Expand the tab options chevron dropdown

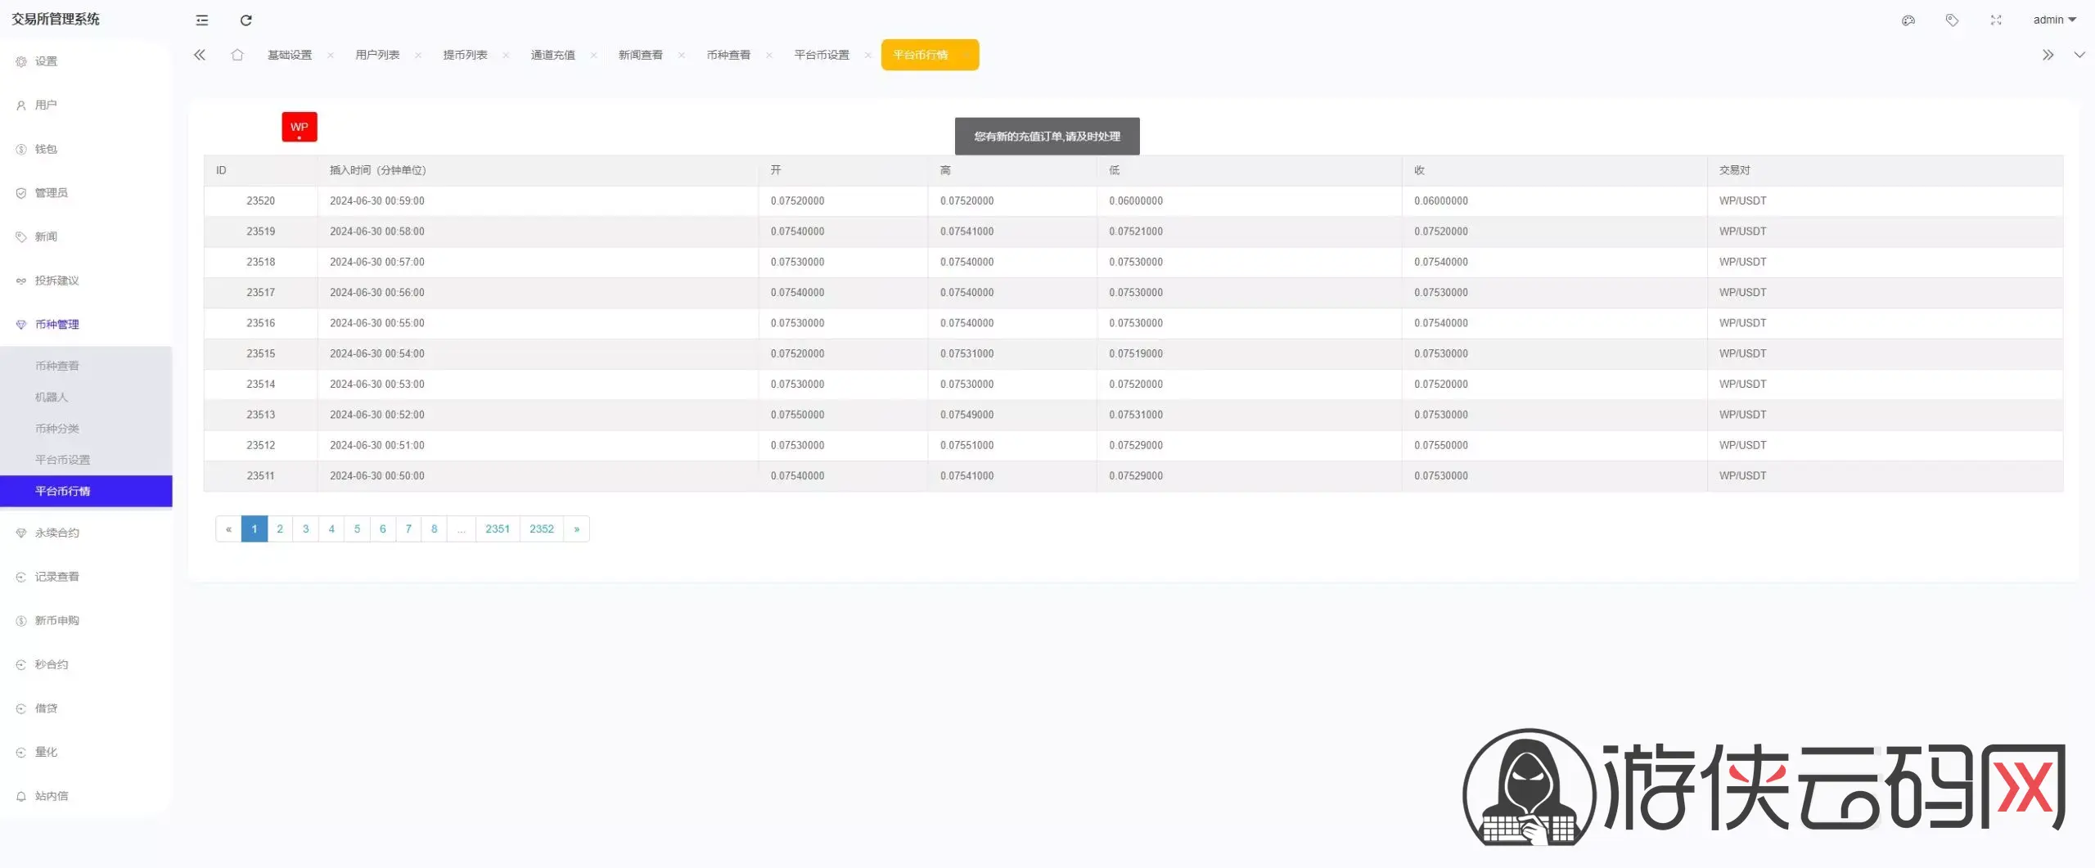2079,55
